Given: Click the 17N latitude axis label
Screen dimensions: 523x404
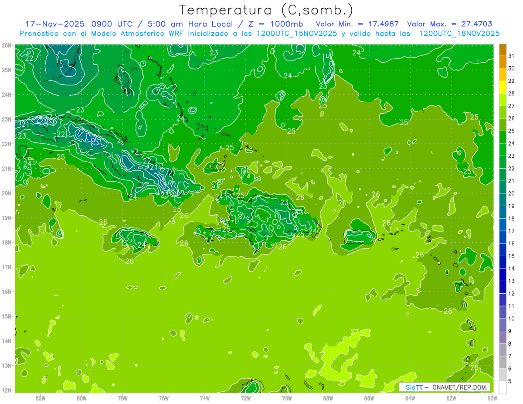Looking at the screenshot, I should [6, 267].
